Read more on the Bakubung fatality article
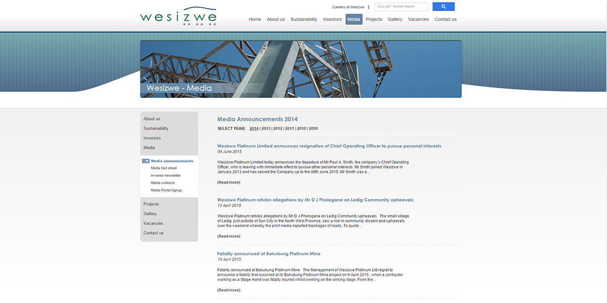Viewport: 607px width, 303px height. click(228, 290)
